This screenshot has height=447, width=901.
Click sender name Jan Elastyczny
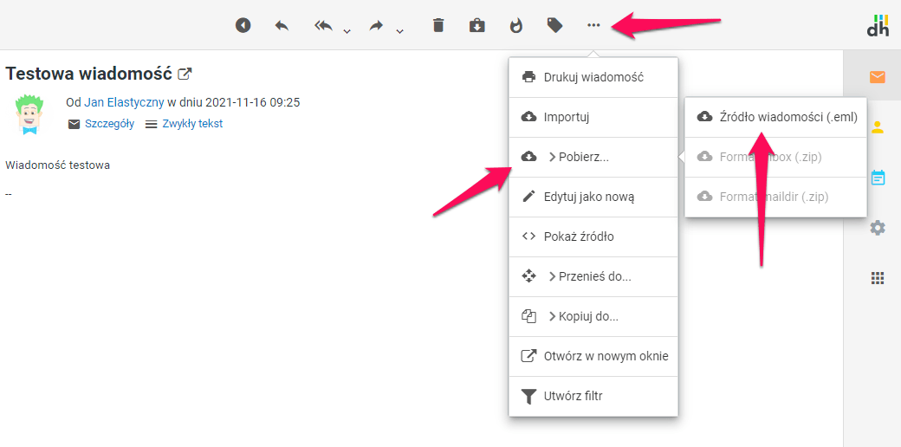[124, 102]
